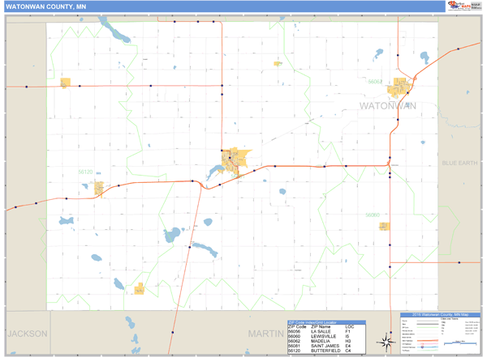
Task: Click the JACKSON county label
Action: tap(28, 334)
